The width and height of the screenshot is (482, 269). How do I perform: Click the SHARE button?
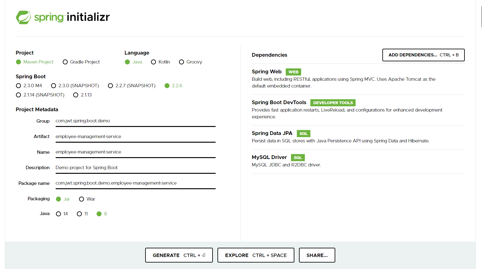[317, 255]
